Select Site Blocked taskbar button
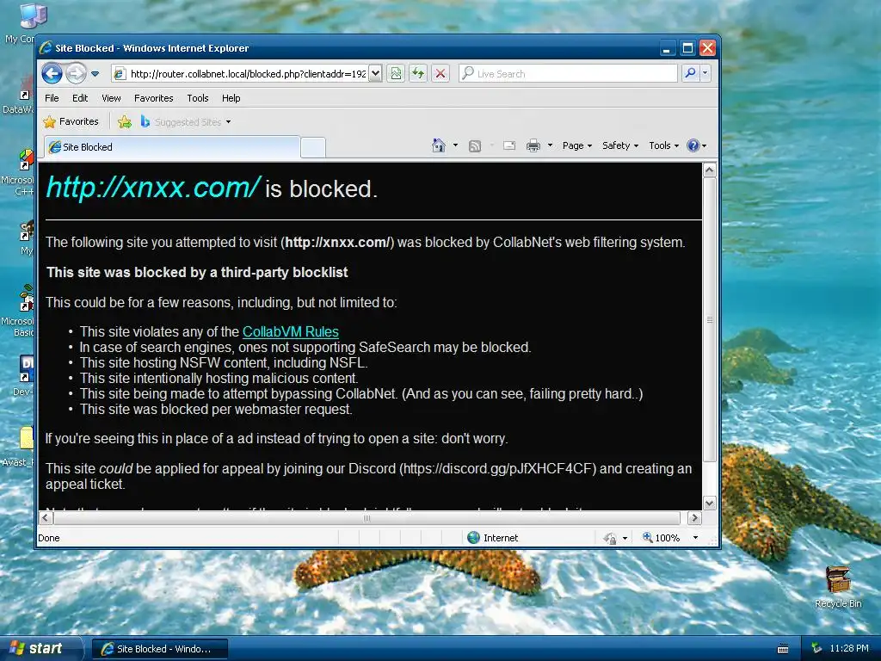Image resolution: width=881 pixels, height=661 pixels. (x=160, y=649)
